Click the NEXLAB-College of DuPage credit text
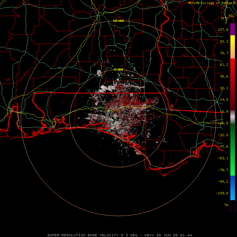This screenshot has width=237, height=237. 212,3
